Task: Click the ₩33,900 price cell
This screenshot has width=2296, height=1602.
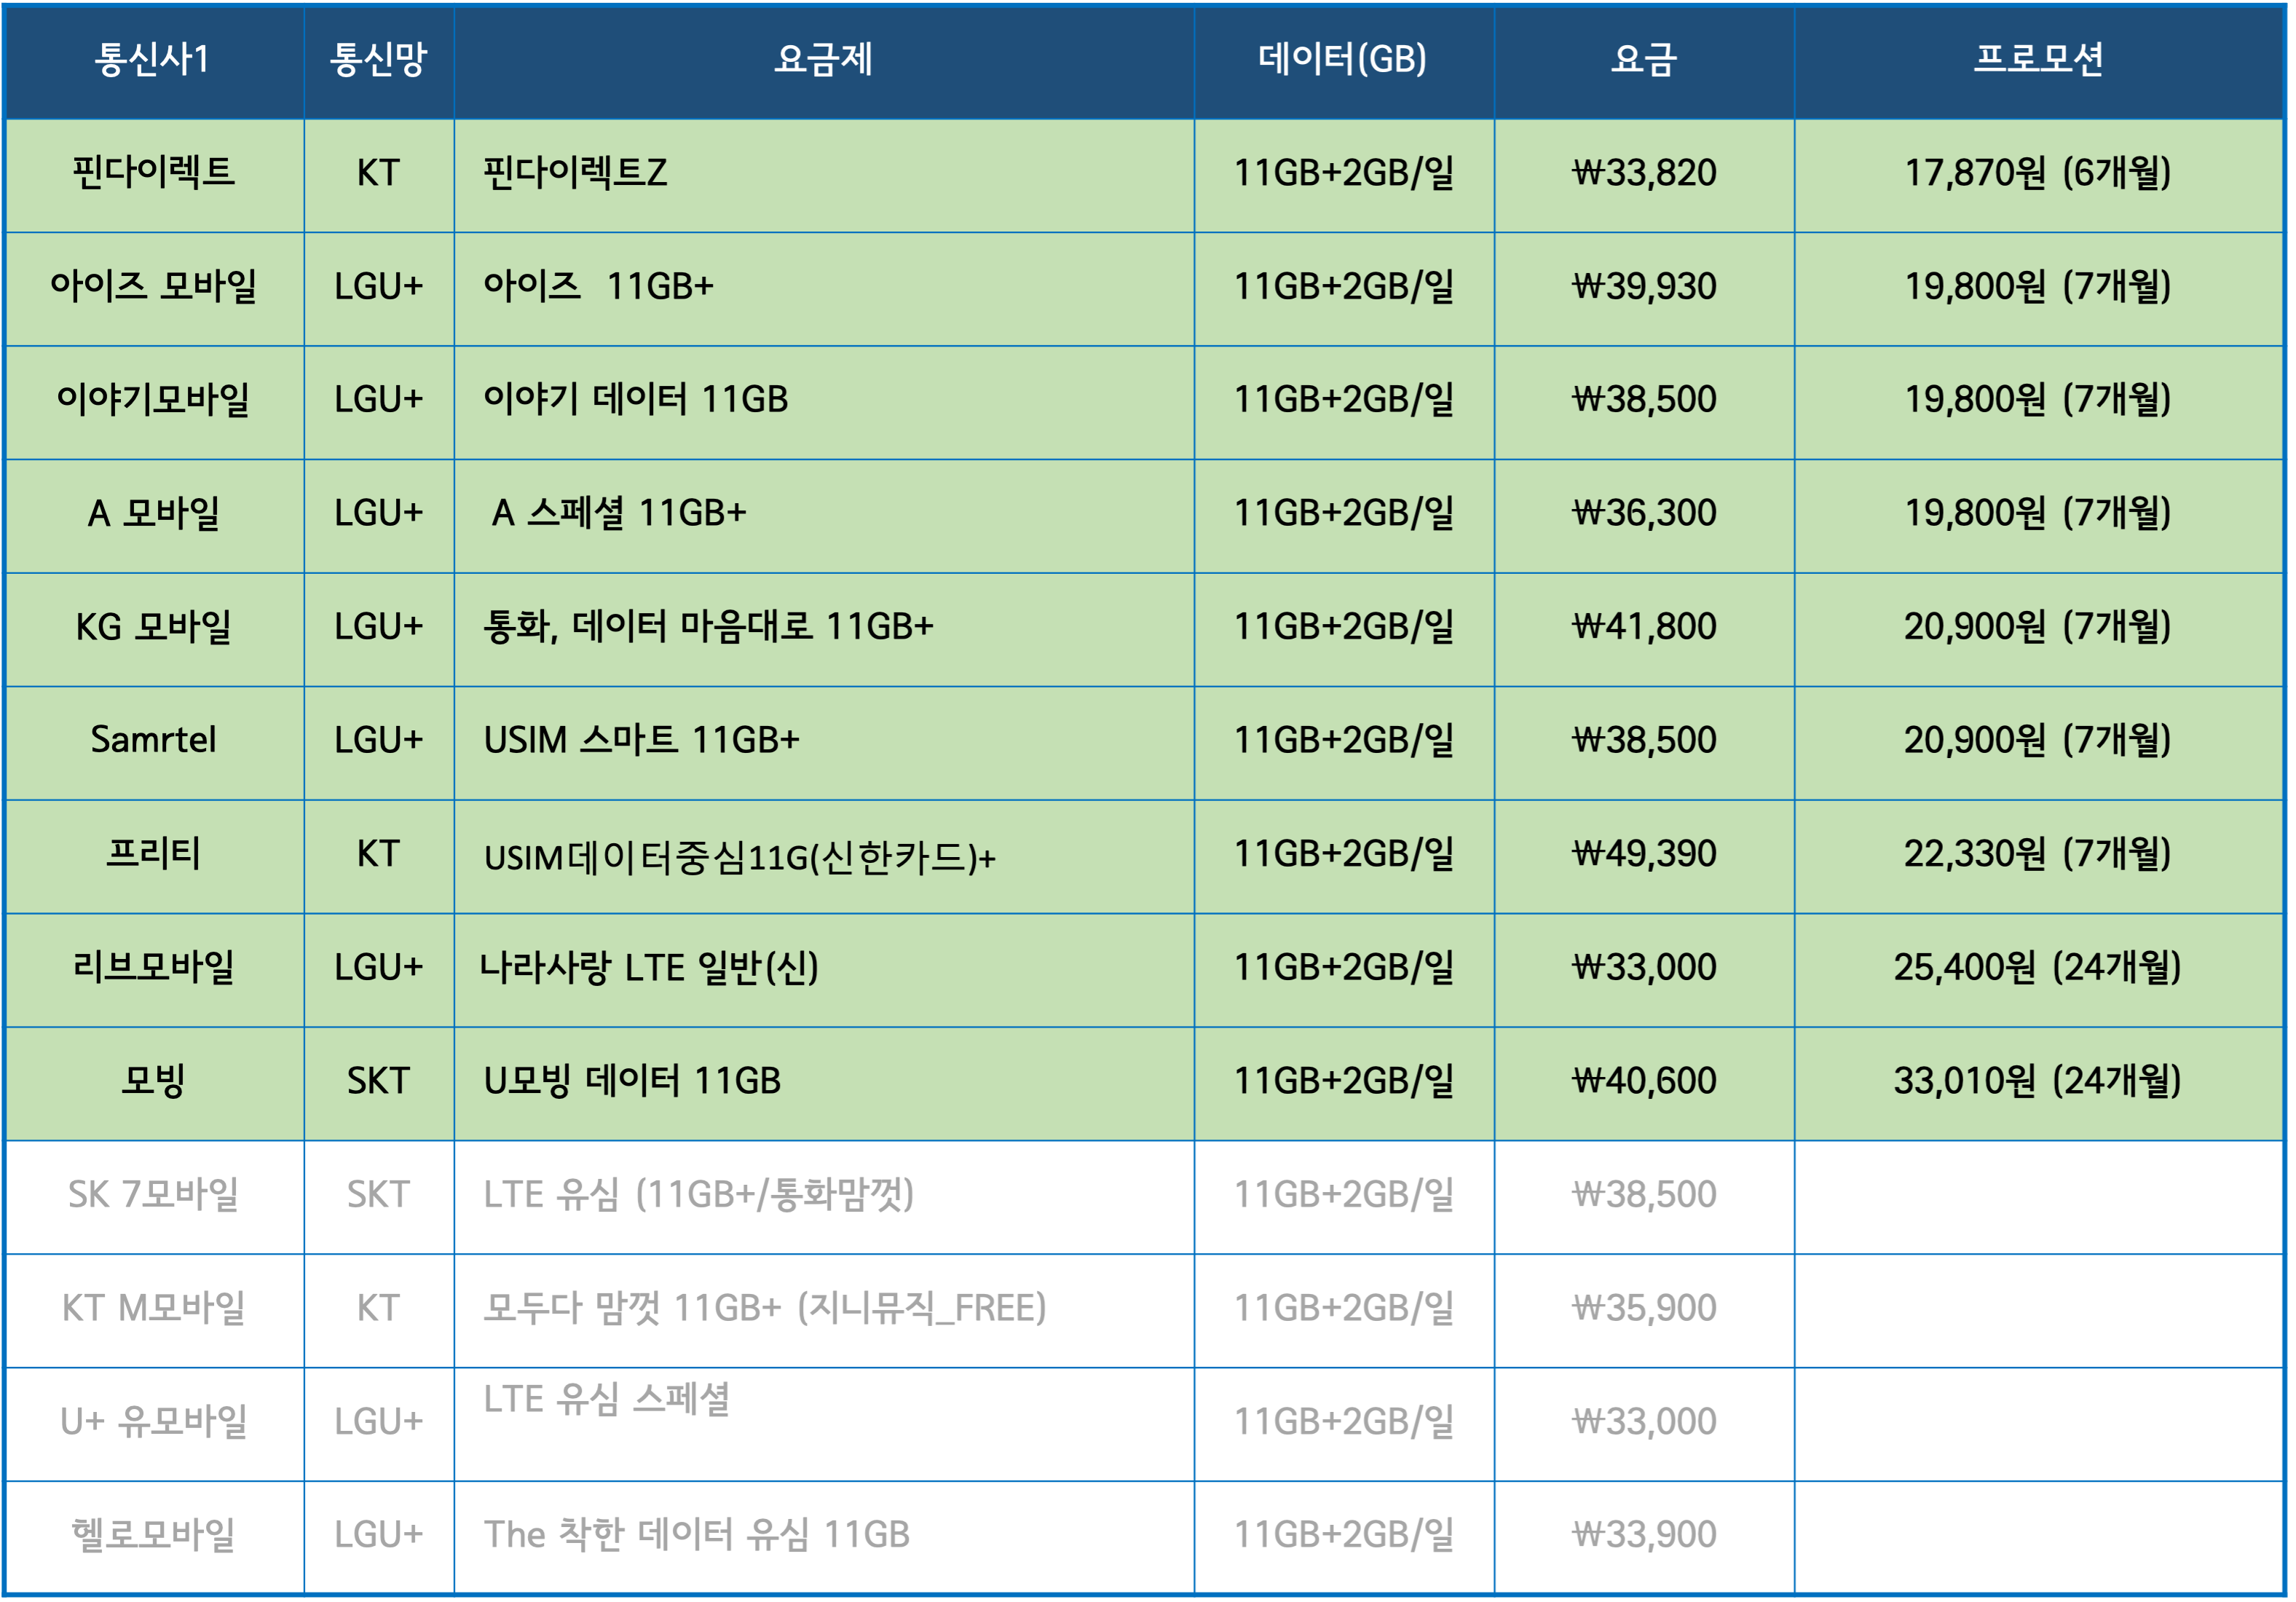Action: [1644, 1537]
